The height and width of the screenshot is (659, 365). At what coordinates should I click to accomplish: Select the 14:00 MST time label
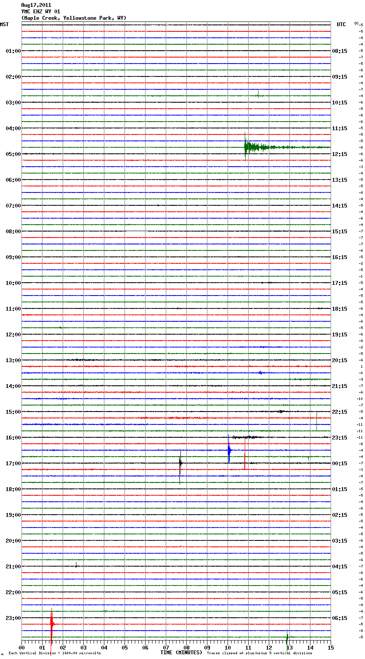[13, 386]
